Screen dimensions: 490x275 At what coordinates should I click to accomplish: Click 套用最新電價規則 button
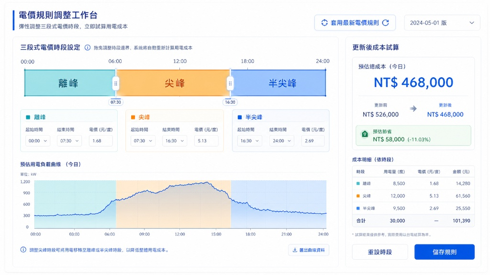[x=355, y=23]
